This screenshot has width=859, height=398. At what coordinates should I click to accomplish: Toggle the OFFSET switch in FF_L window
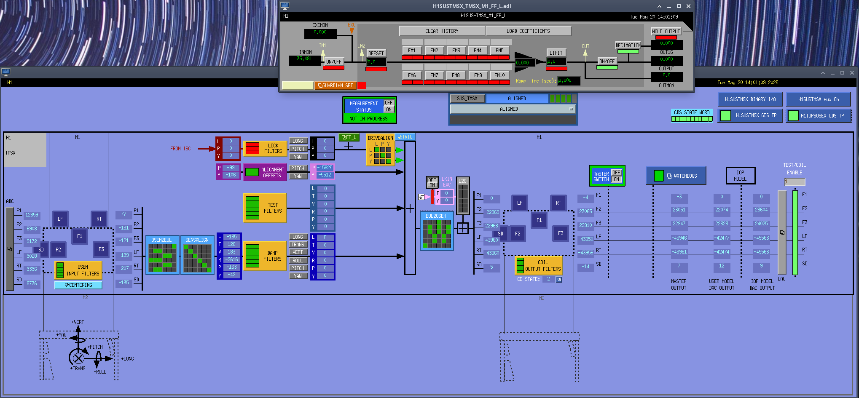376,53
